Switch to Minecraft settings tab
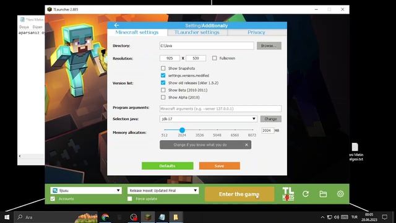396x223 pixels. [x=137, y=32]
